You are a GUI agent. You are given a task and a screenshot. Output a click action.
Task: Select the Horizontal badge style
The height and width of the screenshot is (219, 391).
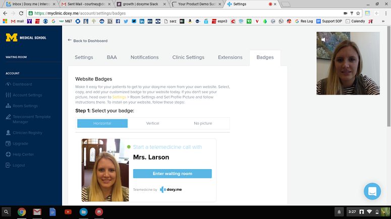(102, 123)
